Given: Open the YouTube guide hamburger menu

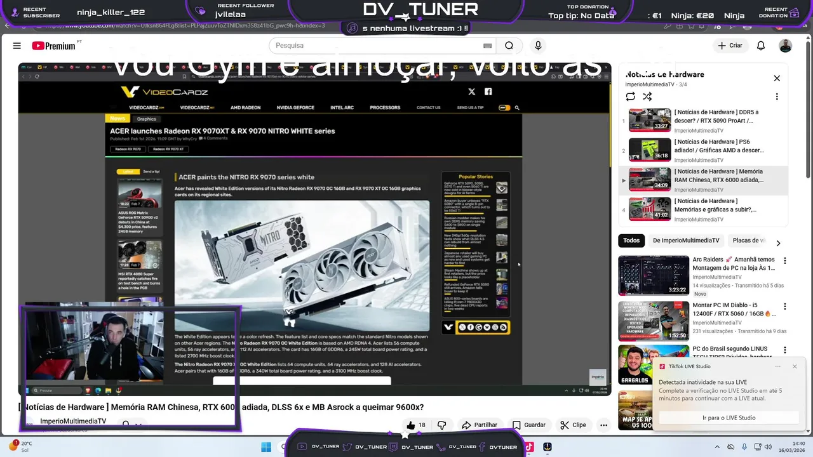Looking at the screenshot, I should (17, 46).
